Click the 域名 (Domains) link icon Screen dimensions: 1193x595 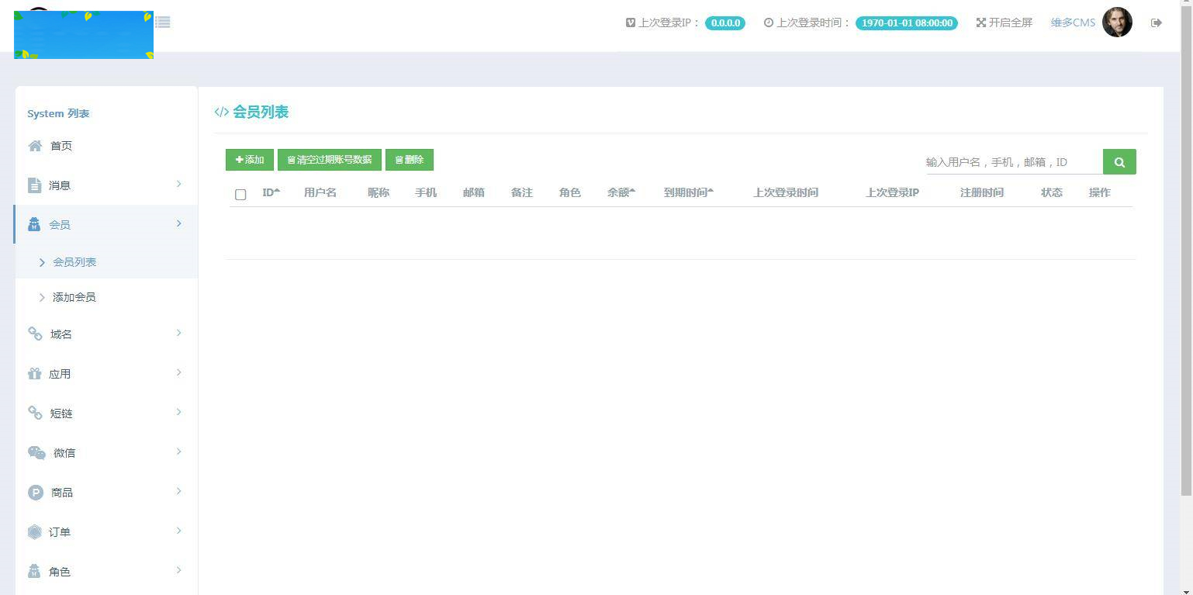[35, 334]
